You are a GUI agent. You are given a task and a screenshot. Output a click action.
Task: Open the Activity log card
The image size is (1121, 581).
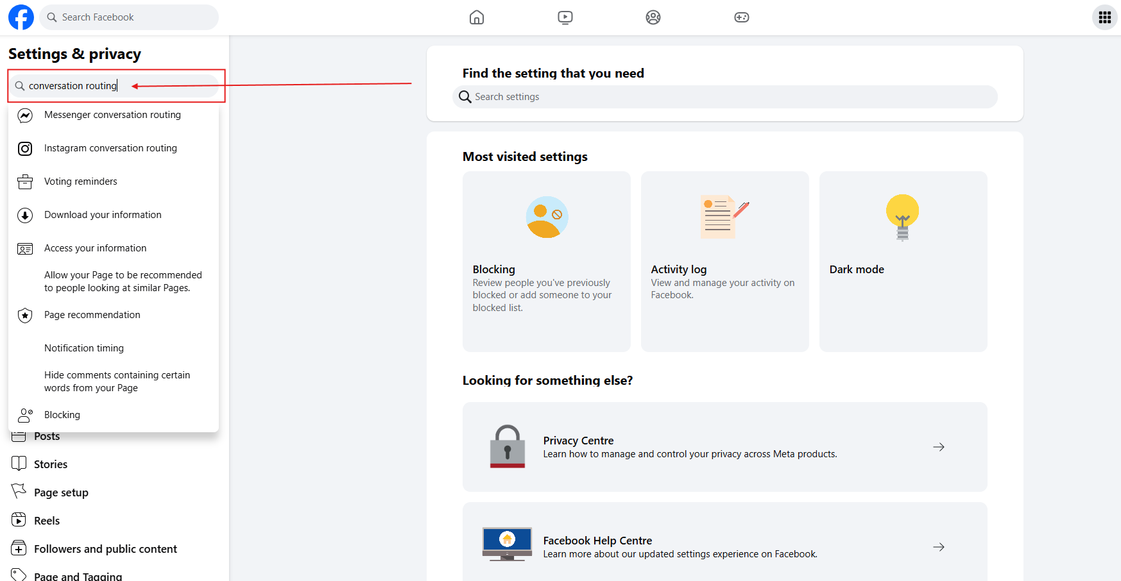[x=724, y=261]
